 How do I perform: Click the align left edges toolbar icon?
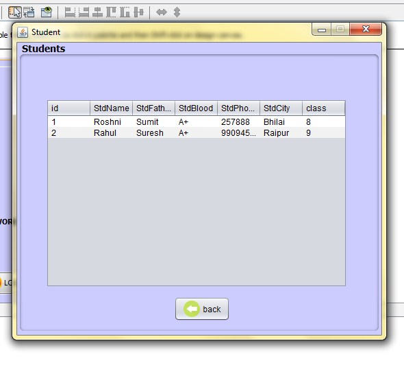[70, 12]
